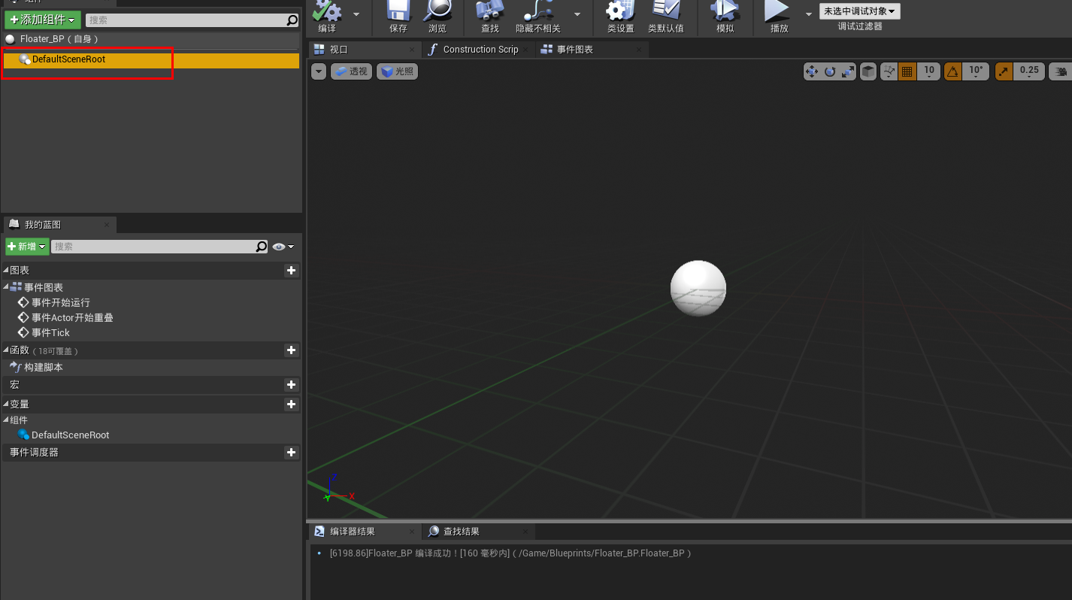Click the 透视 perspective button
The image size is (1072, 600).
(x=351, y=71)
